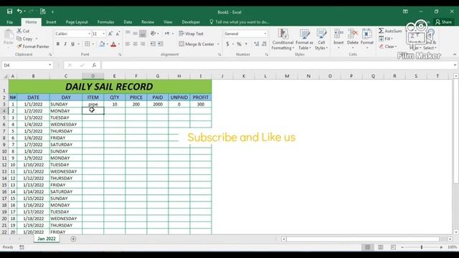Select the Jan 2022 sheet tab
This screenshot has height=258, width=459.
[47, 239]
